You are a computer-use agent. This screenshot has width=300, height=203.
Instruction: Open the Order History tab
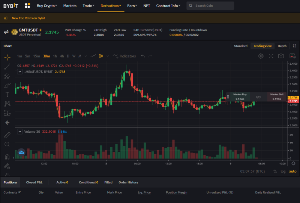click(x=128, y=182)
